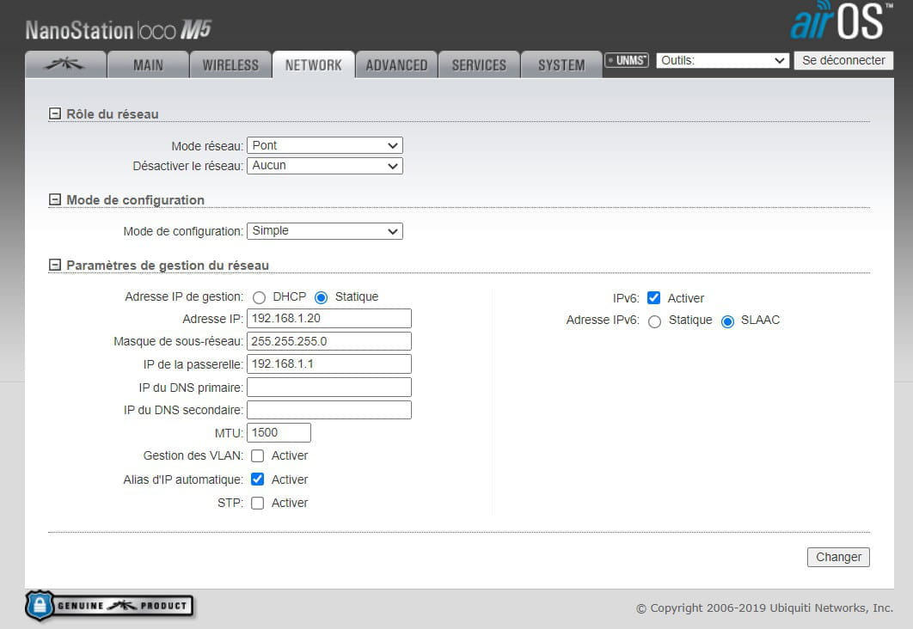
Task: Select Statique for Adresse IP de gestion
Action: pyautogui.click(x=321, y=298)
